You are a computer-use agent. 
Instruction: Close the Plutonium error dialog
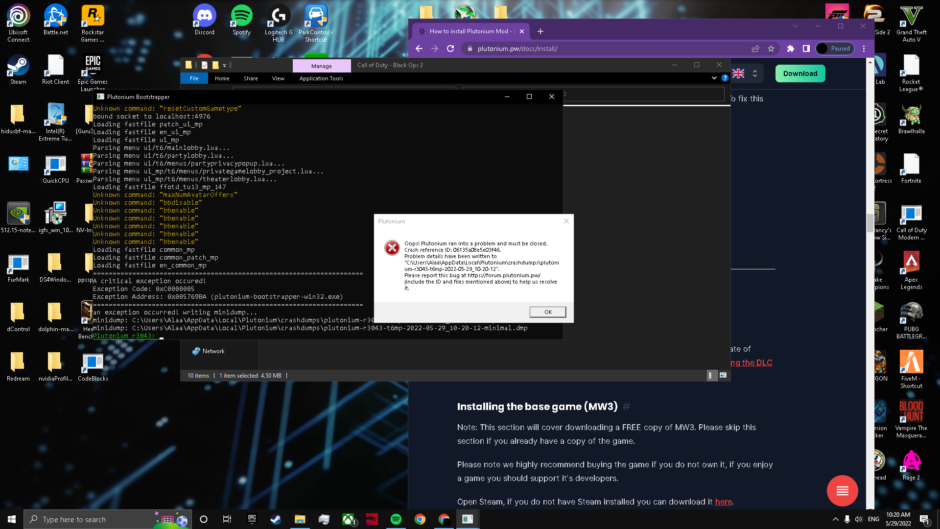(566, 221)
